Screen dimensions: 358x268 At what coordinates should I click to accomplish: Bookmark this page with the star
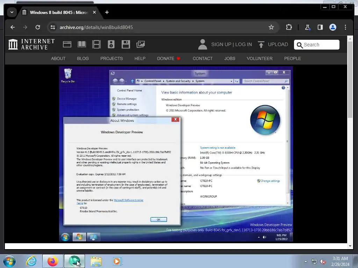click(x=271, y=27)
